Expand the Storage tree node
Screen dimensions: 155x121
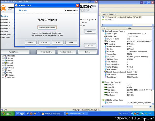coord(3,58)
